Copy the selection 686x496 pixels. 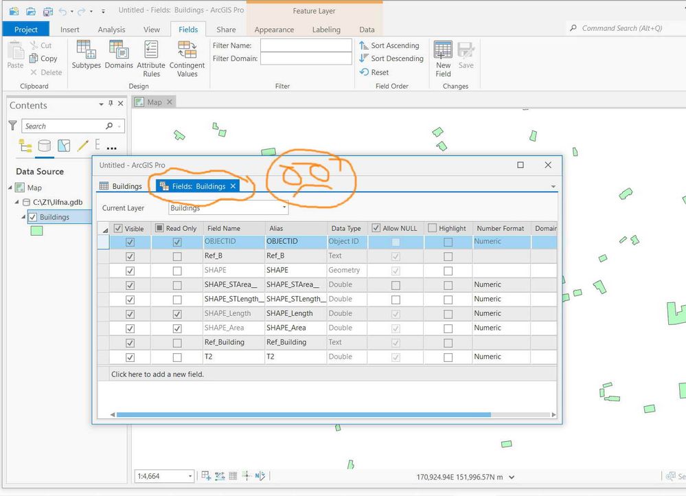coord(43,58)
